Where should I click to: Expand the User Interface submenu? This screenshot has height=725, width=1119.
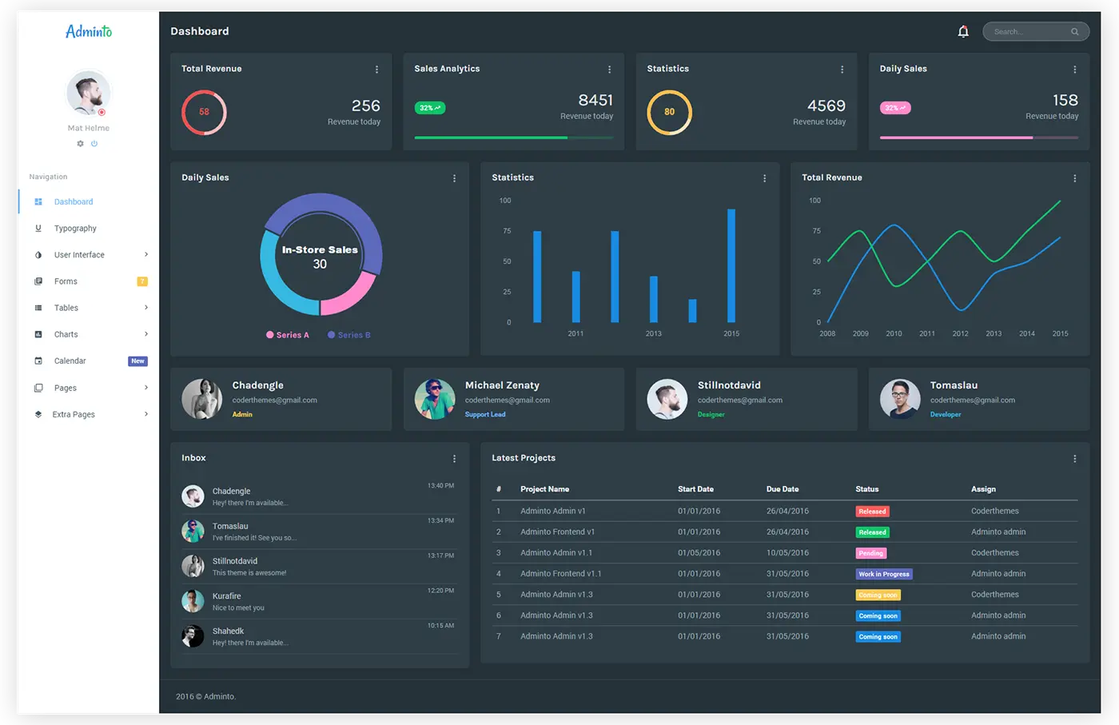(146, 255)
